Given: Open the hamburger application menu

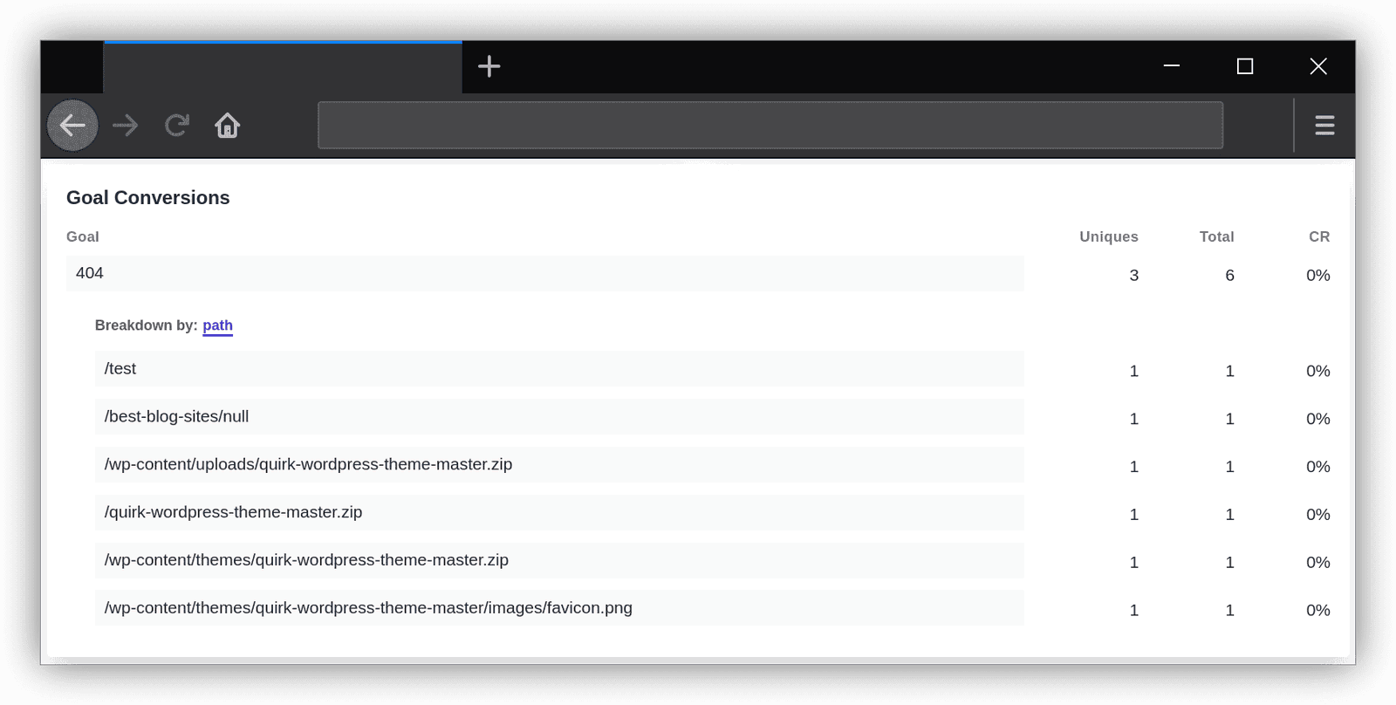Looking at the screenshot, I should tap(1324, 126).
